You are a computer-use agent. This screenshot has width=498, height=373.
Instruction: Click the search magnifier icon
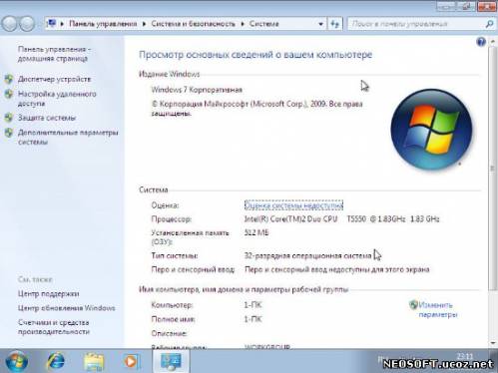coord(489,24)
